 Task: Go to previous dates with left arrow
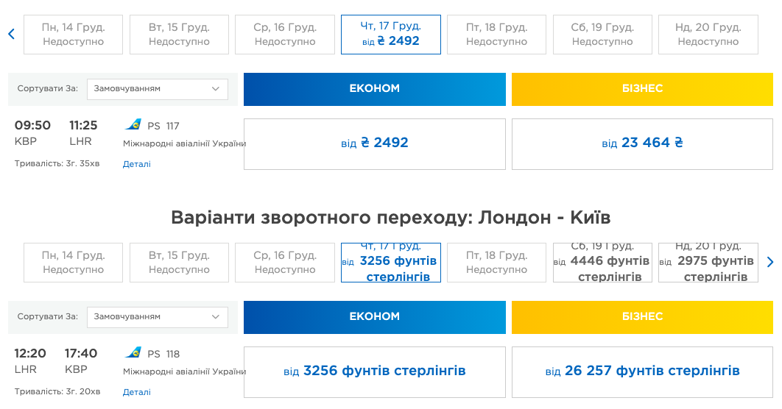pyautogui.click(x=12, y=34)
